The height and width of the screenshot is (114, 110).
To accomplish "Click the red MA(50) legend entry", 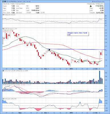I will click(x=7, y=32).
